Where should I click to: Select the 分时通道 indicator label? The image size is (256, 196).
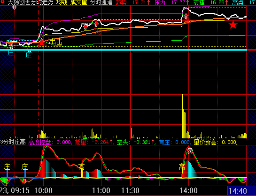tap(101, 2)
